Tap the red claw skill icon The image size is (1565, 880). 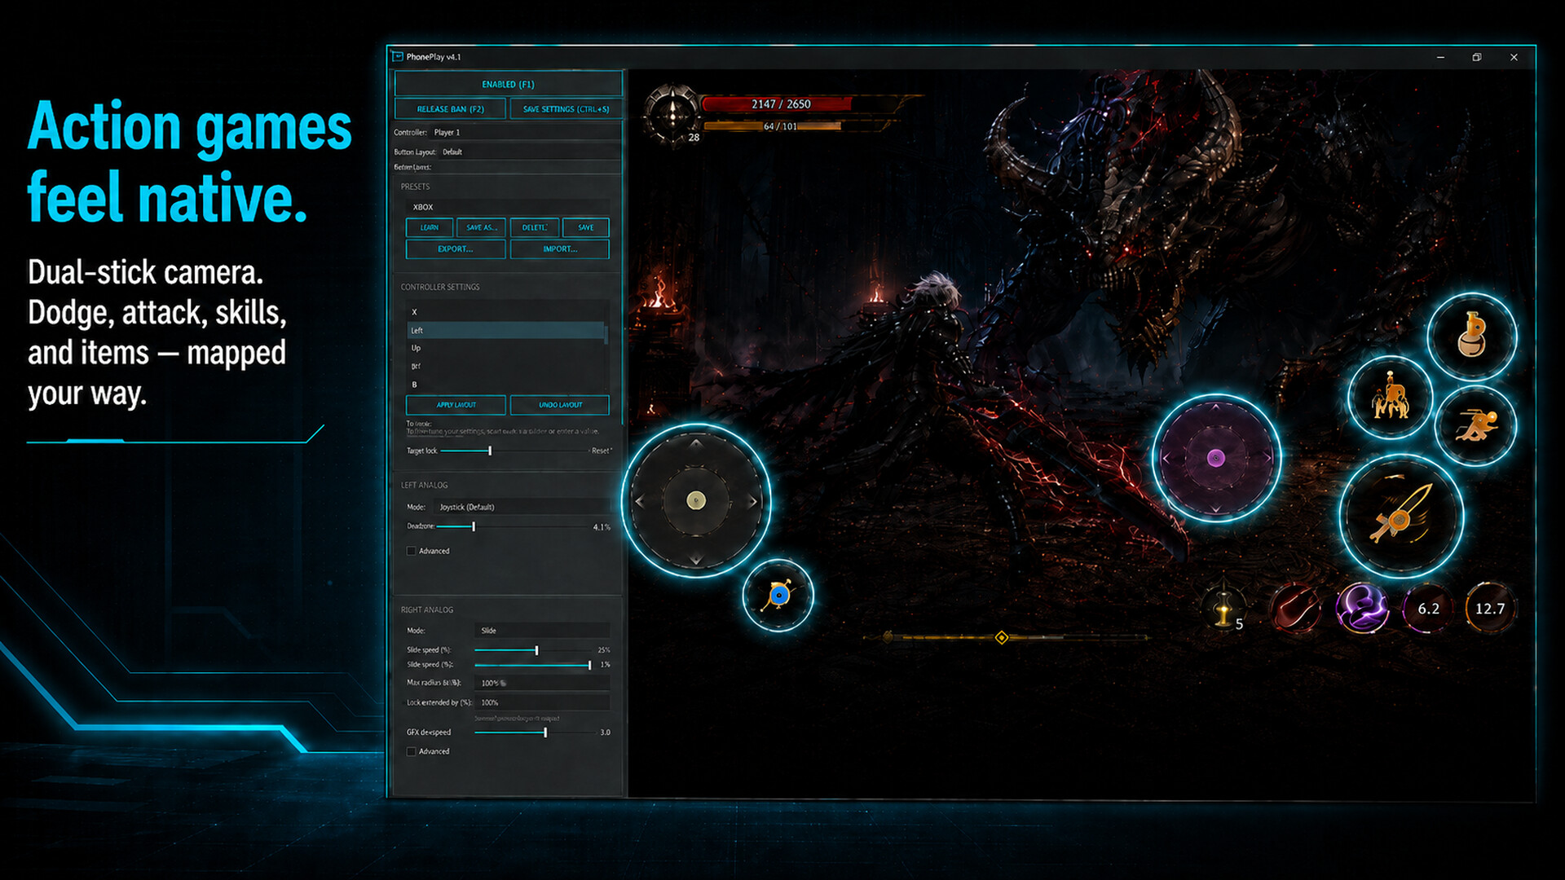[1295, 609]
